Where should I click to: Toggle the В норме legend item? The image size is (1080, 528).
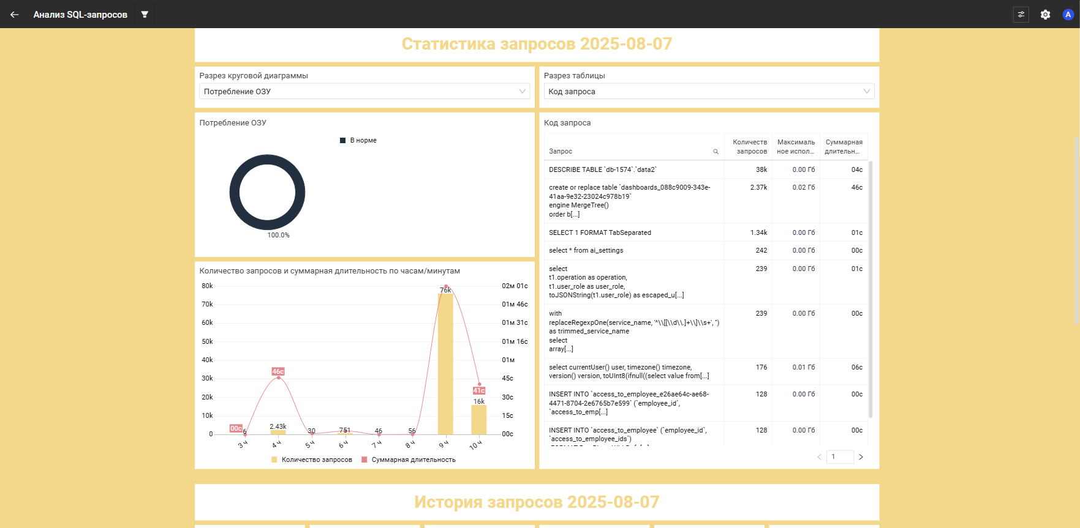358,141
